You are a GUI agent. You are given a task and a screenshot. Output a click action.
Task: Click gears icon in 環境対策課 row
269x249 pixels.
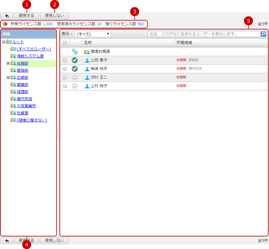[75, 51]
